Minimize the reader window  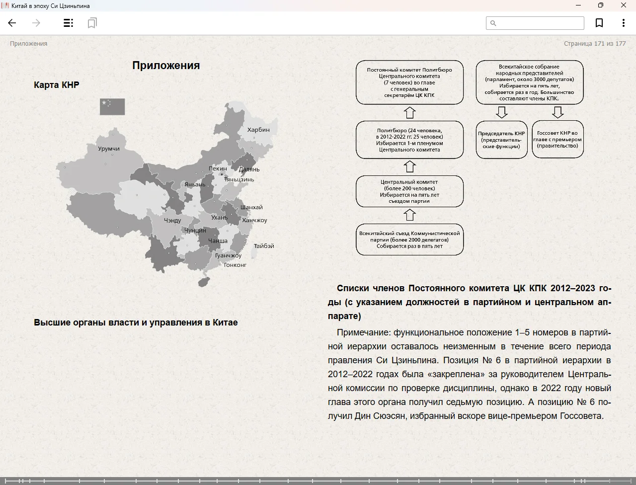[578, 5]
